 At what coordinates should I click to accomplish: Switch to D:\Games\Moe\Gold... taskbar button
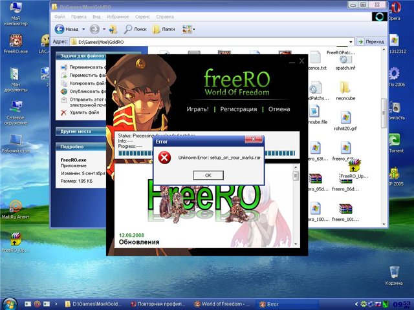[93, 304]
